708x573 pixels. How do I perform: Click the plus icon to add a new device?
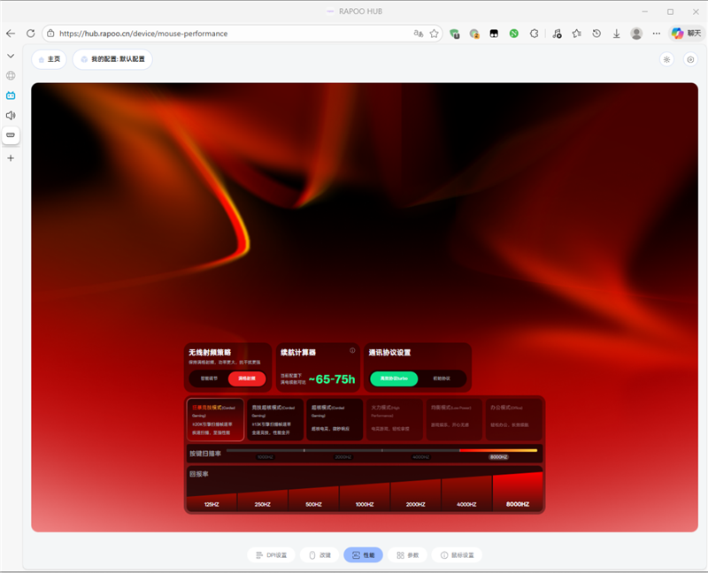pos(11,158)
